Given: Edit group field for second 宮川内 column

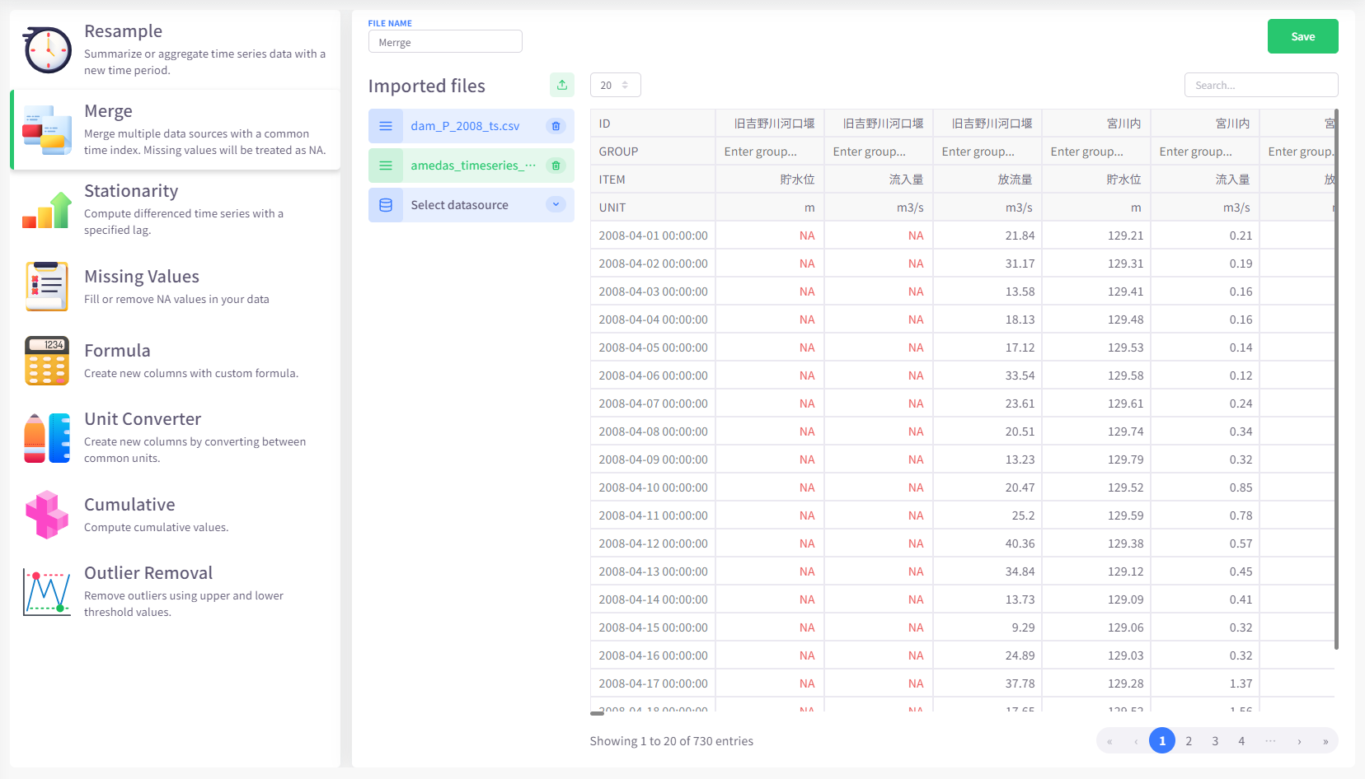Looking at the screenshot, I should pos(1204,152).
